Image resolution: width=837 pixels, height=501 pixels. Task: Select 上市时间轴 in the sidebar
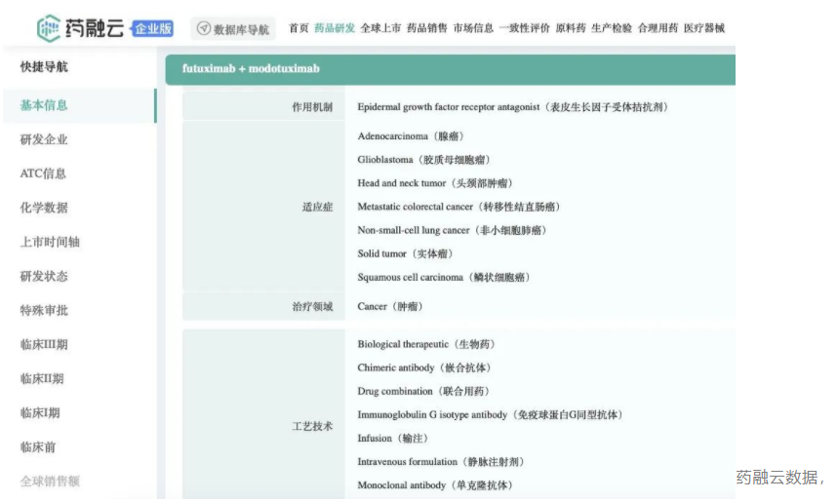(51, 242)
